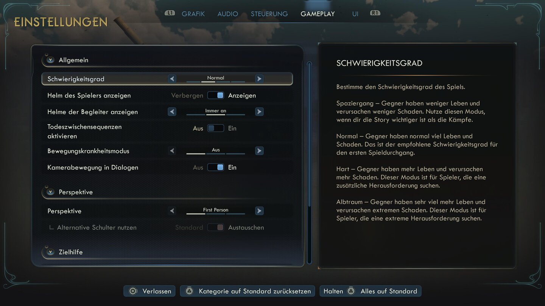The image size is (545, 306).
Task: Click the Schwierigkeitsgrad segment slider bar
Action: coord(216,82)
